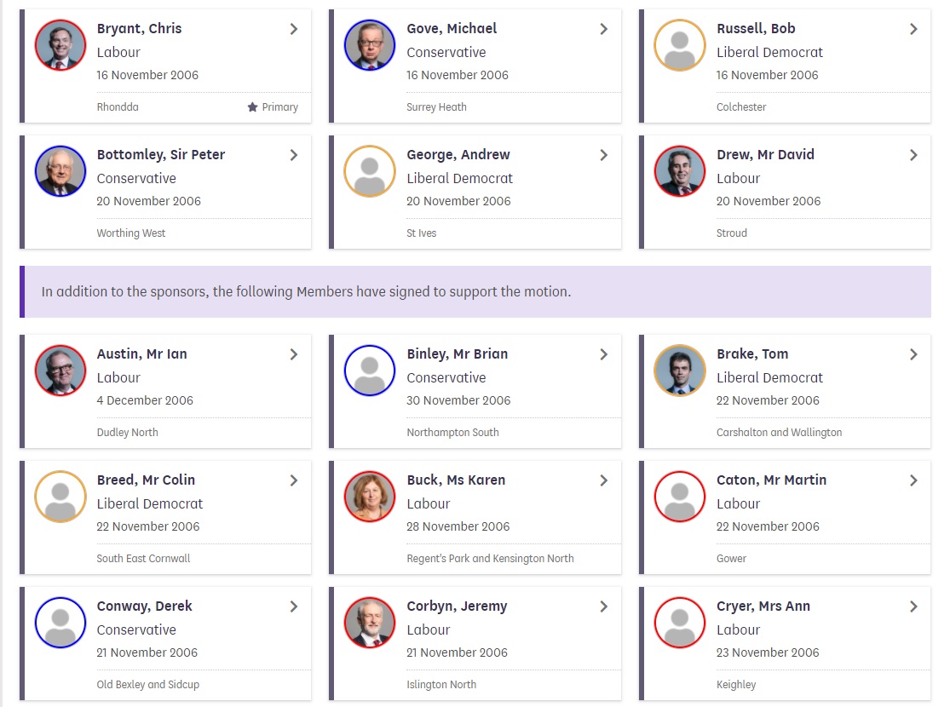This screenshot has width=950, height=707.
Task: Open the chevron on Bottomley, Sir Peter card
Action: point(293,155)
